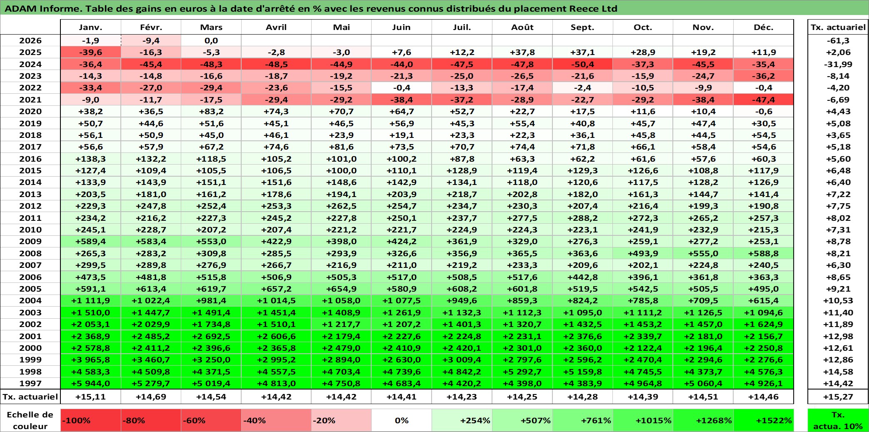Click cell value +81,6 for May 2017

coord(341,147)
